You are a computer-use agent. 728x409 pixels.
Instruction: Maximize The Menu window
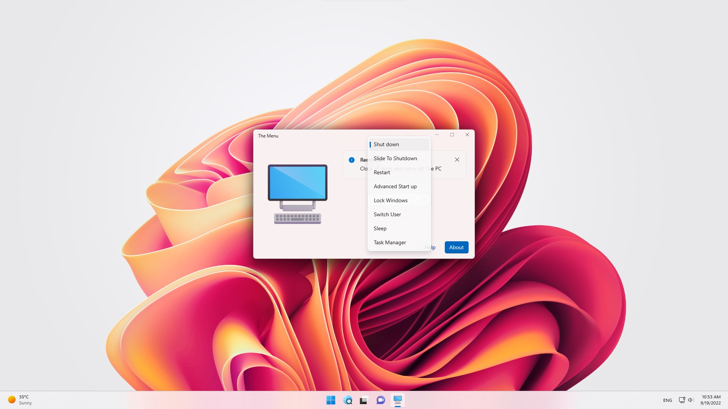pyautogui.click(x=452, y=135)
